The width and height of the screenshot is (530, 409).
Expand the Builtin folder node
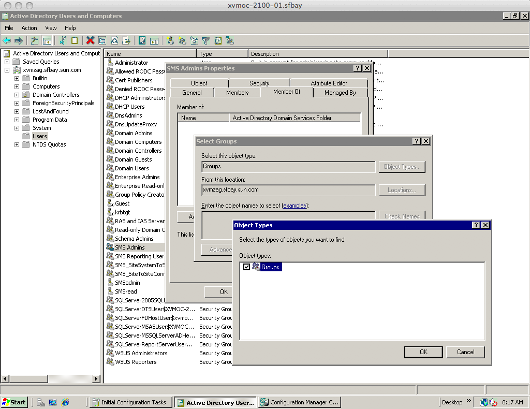coord(17,78)
